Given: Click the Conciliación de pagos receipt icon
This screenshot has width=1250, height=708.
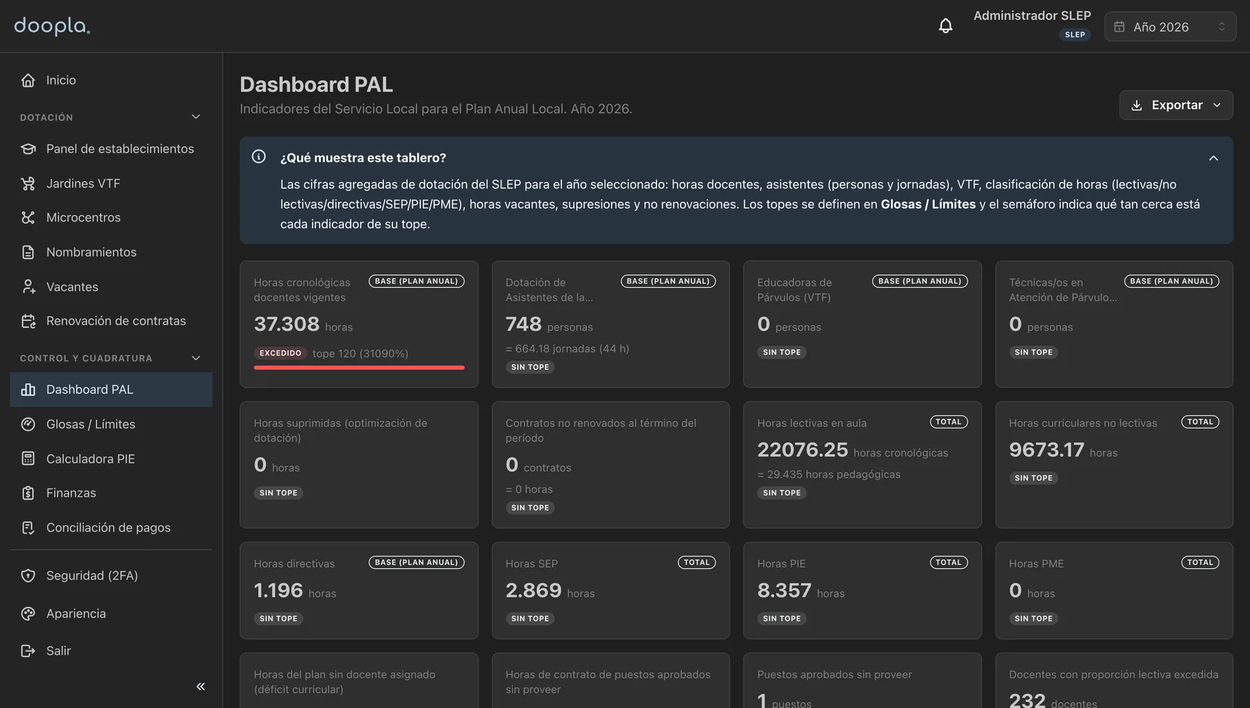Looking at the screenshot, I should click(x=28, y=528).
